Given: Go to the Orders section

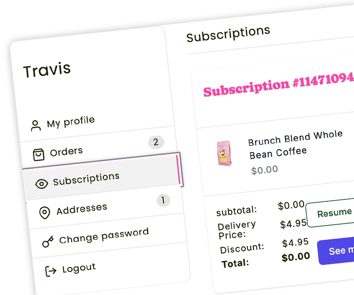Looking at the screenshot, I should point(66,151).
